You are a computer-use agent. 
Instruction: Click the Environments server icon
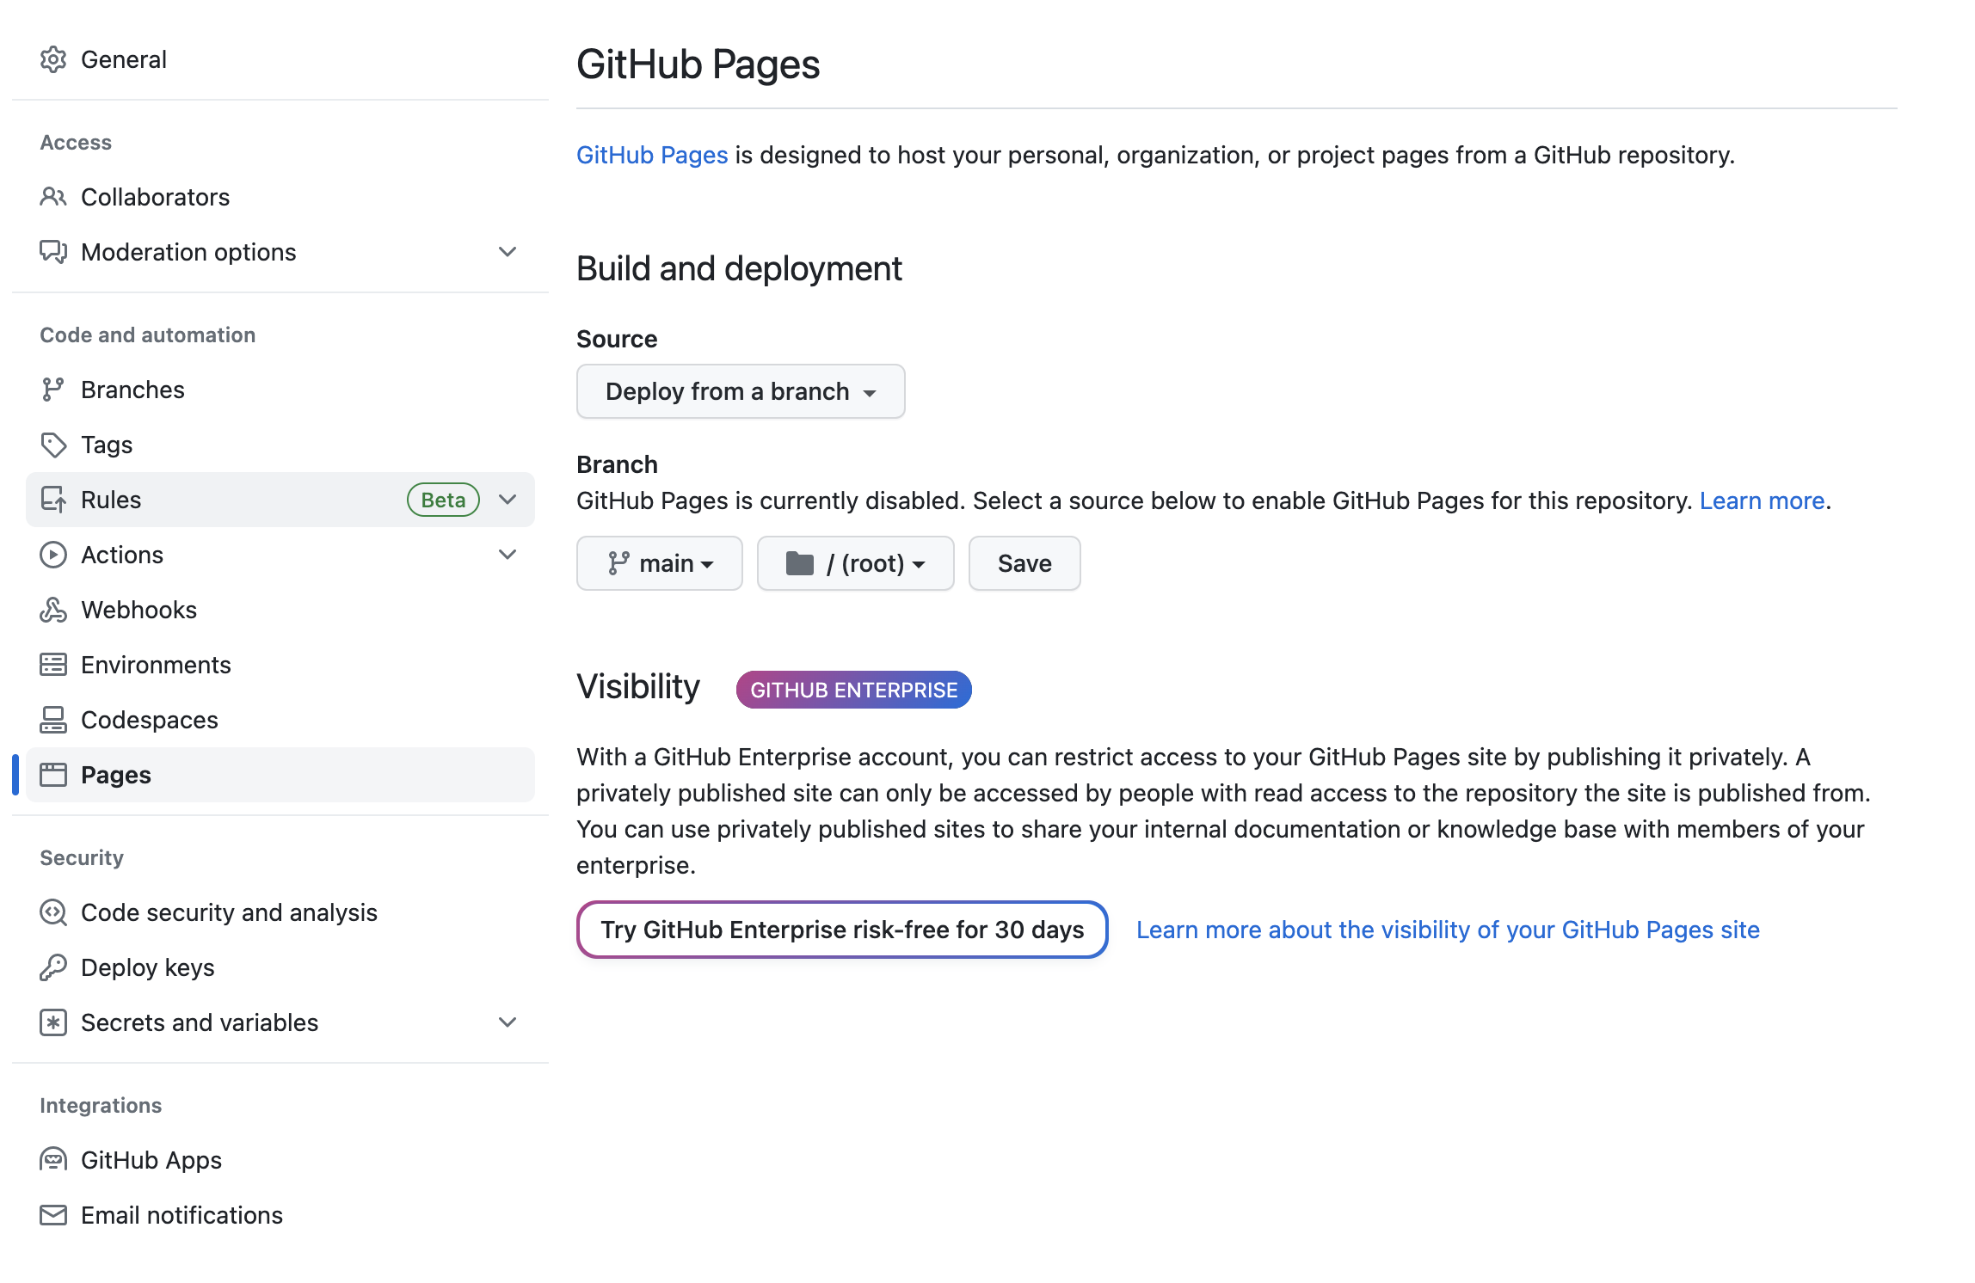pyautogui.click(x=53, y=665)
